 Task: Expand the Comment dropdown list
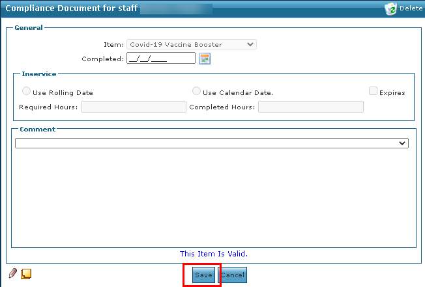pyautogui.click(x=212, y=143)
